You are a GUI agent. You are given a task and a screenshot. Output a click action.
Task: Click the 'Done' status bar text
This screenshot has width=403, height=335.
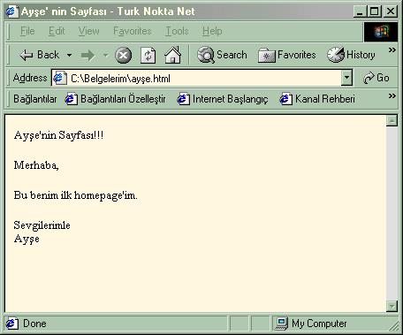pyautogui.click(x=34, y=324)
